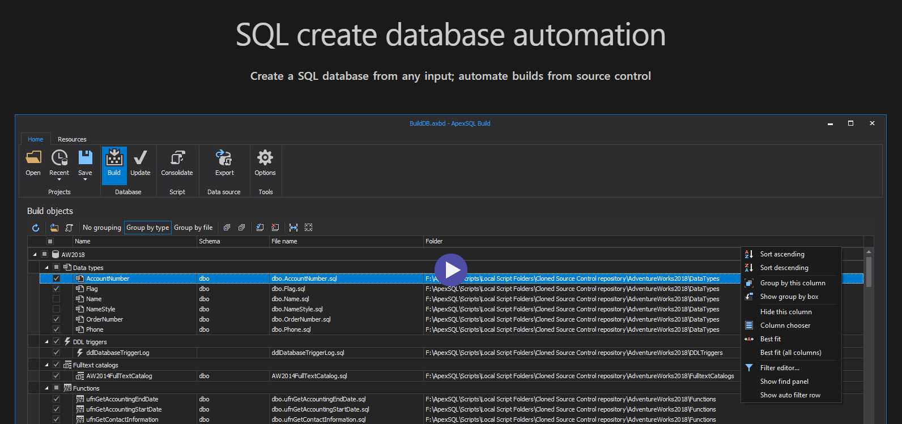This screenshot has width=902, height=424.
Task: Check the NameStyle row checkbox
Action: point(56,309)
